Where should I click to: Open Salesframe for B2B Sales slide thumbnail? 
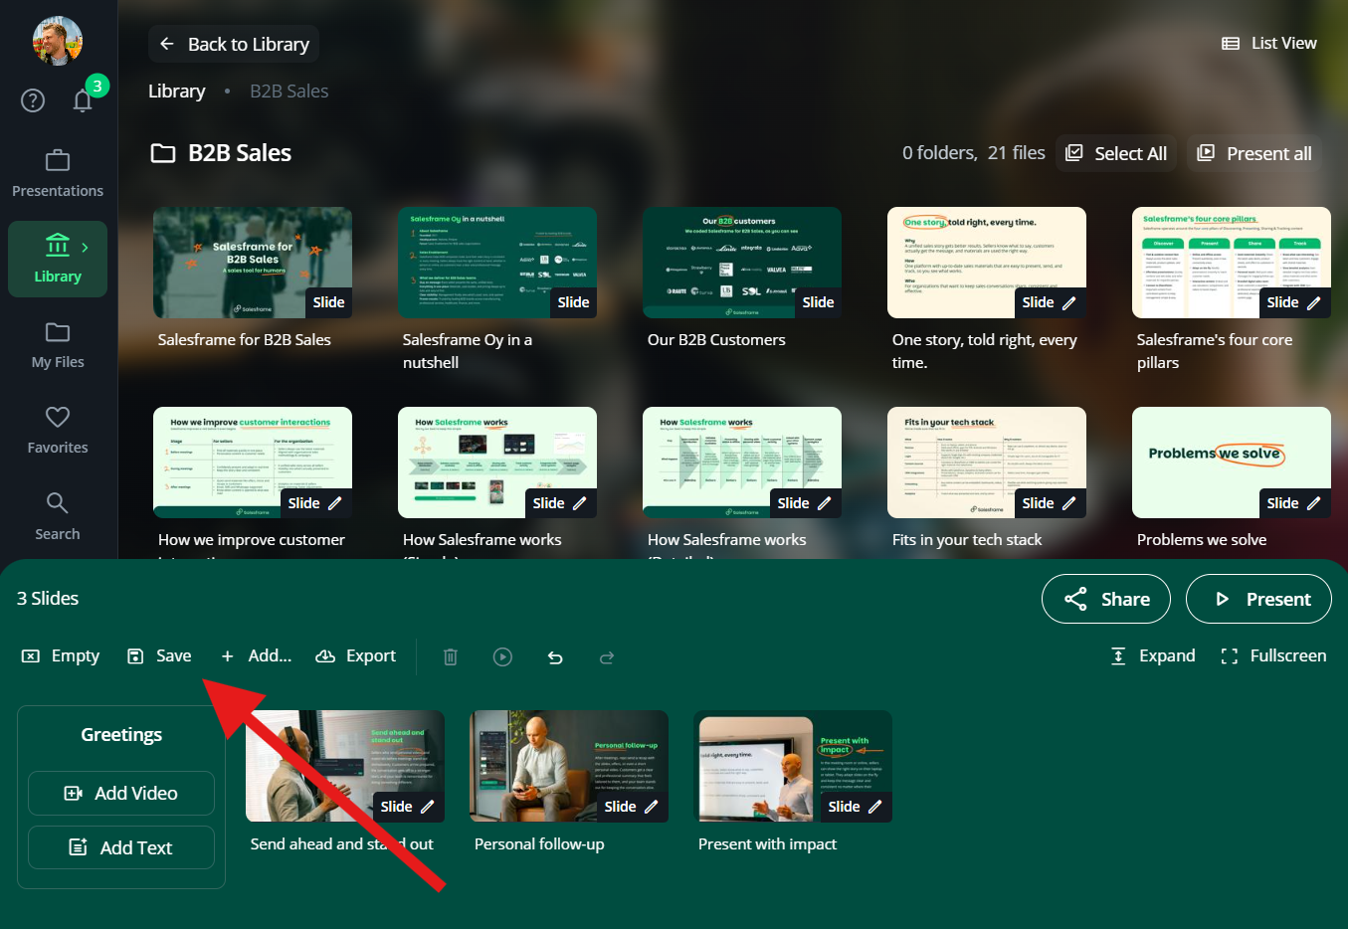pos(253,263)
